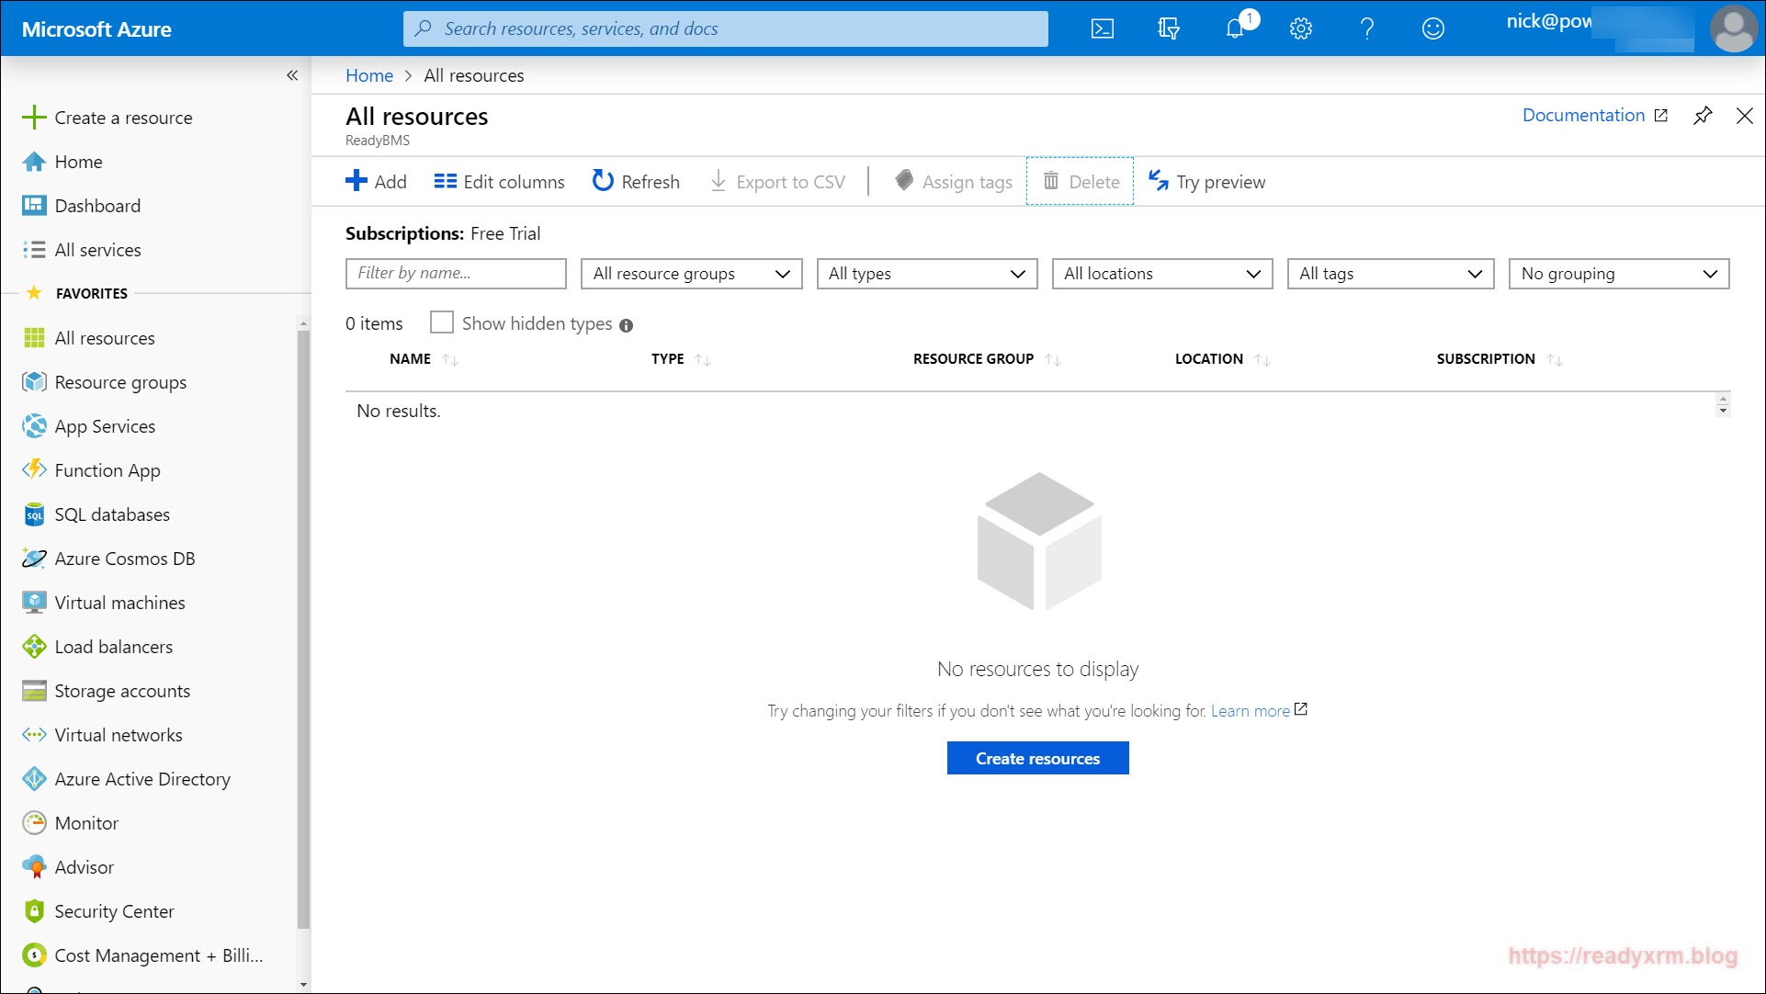Sort the list by the LOCATION column
The height and width of the screenshot is (994, 1766).
click(1209, 359)
